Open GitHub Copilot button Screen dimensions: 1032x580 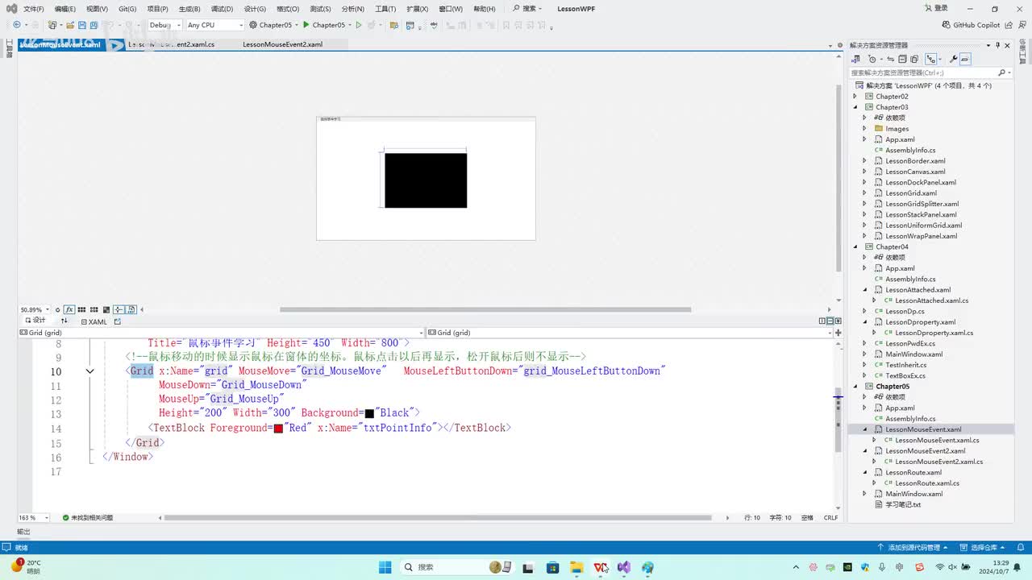click(x=971, y=25)
